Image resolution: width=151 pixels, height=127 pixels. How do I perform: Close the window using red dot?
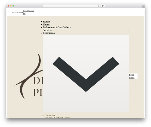[x=9, y=6]
